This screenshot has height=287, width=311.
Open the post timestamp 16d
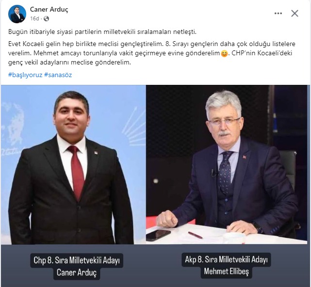tap(34, 18)
